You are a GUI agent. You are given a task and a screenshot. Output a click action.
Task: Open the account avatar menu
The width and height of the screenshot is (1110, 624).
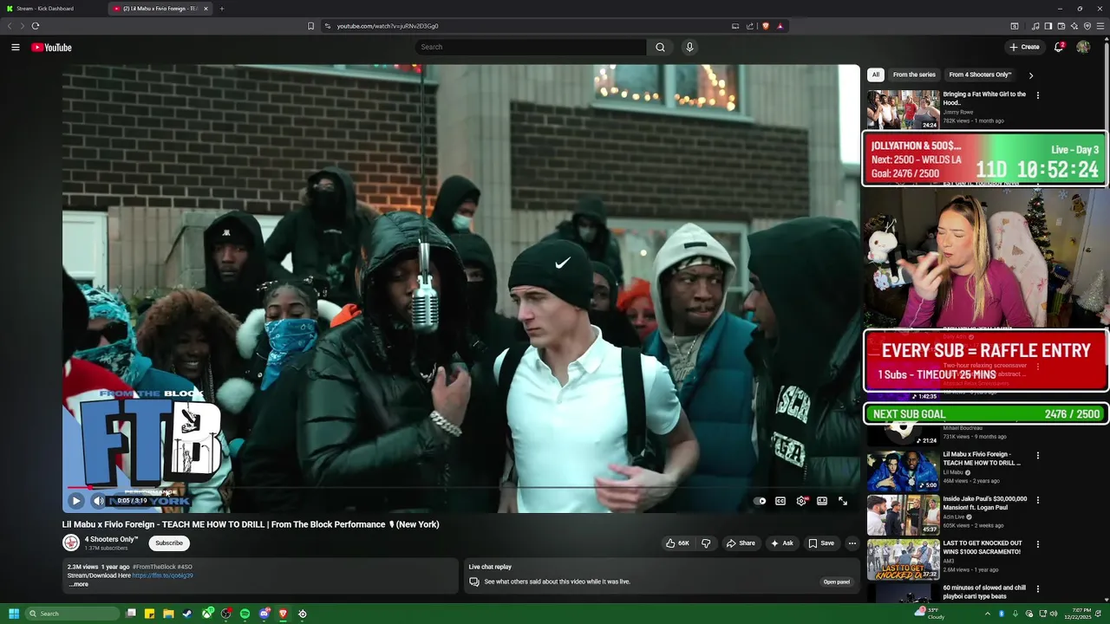[1083, 47]
